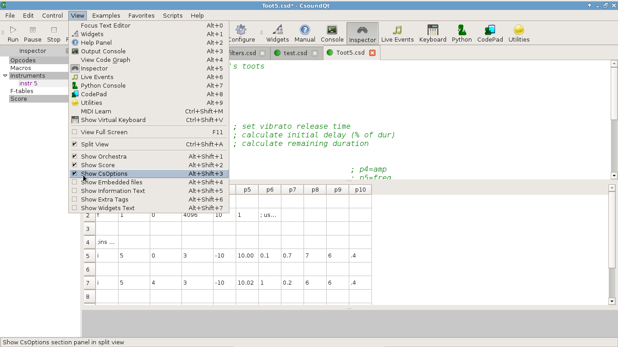Enable Show Embedded files option

click(x=149, y=182)
